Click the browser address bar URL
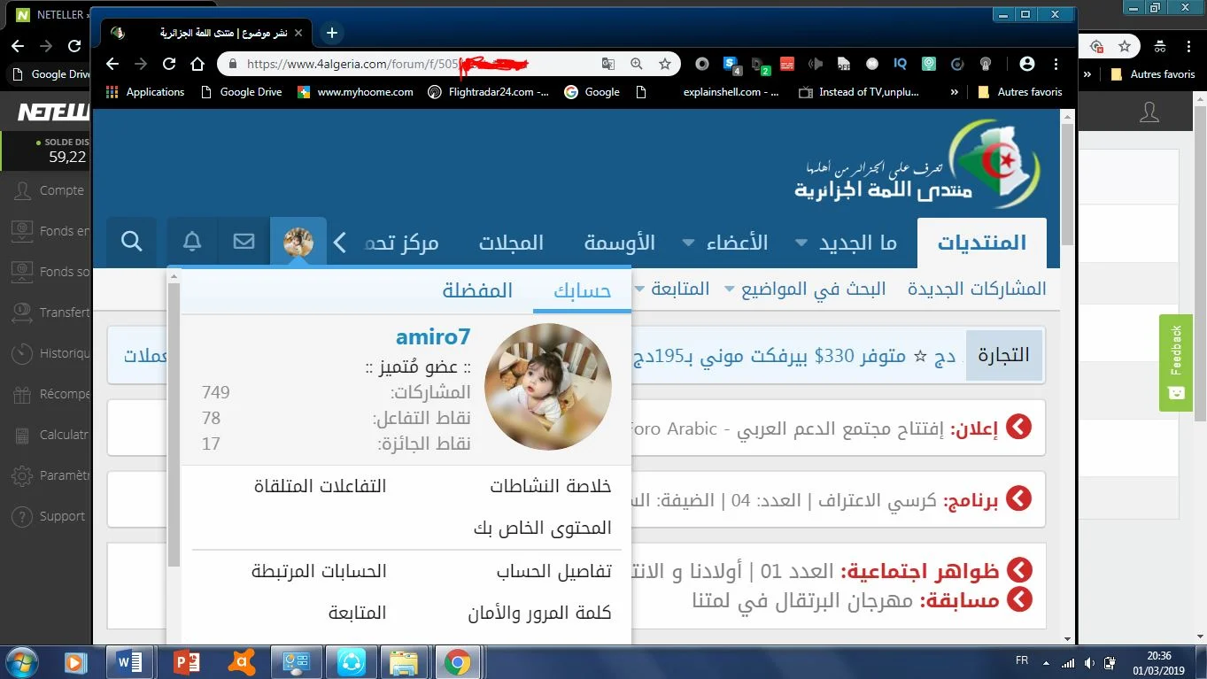This screenshot has width=1207, height=679. click(x=354, y=64)
